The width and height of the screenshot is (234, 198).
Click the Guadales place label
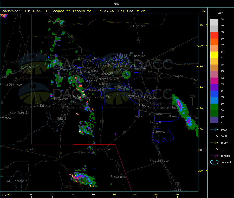pyautogui.click(x=139, y=56)
